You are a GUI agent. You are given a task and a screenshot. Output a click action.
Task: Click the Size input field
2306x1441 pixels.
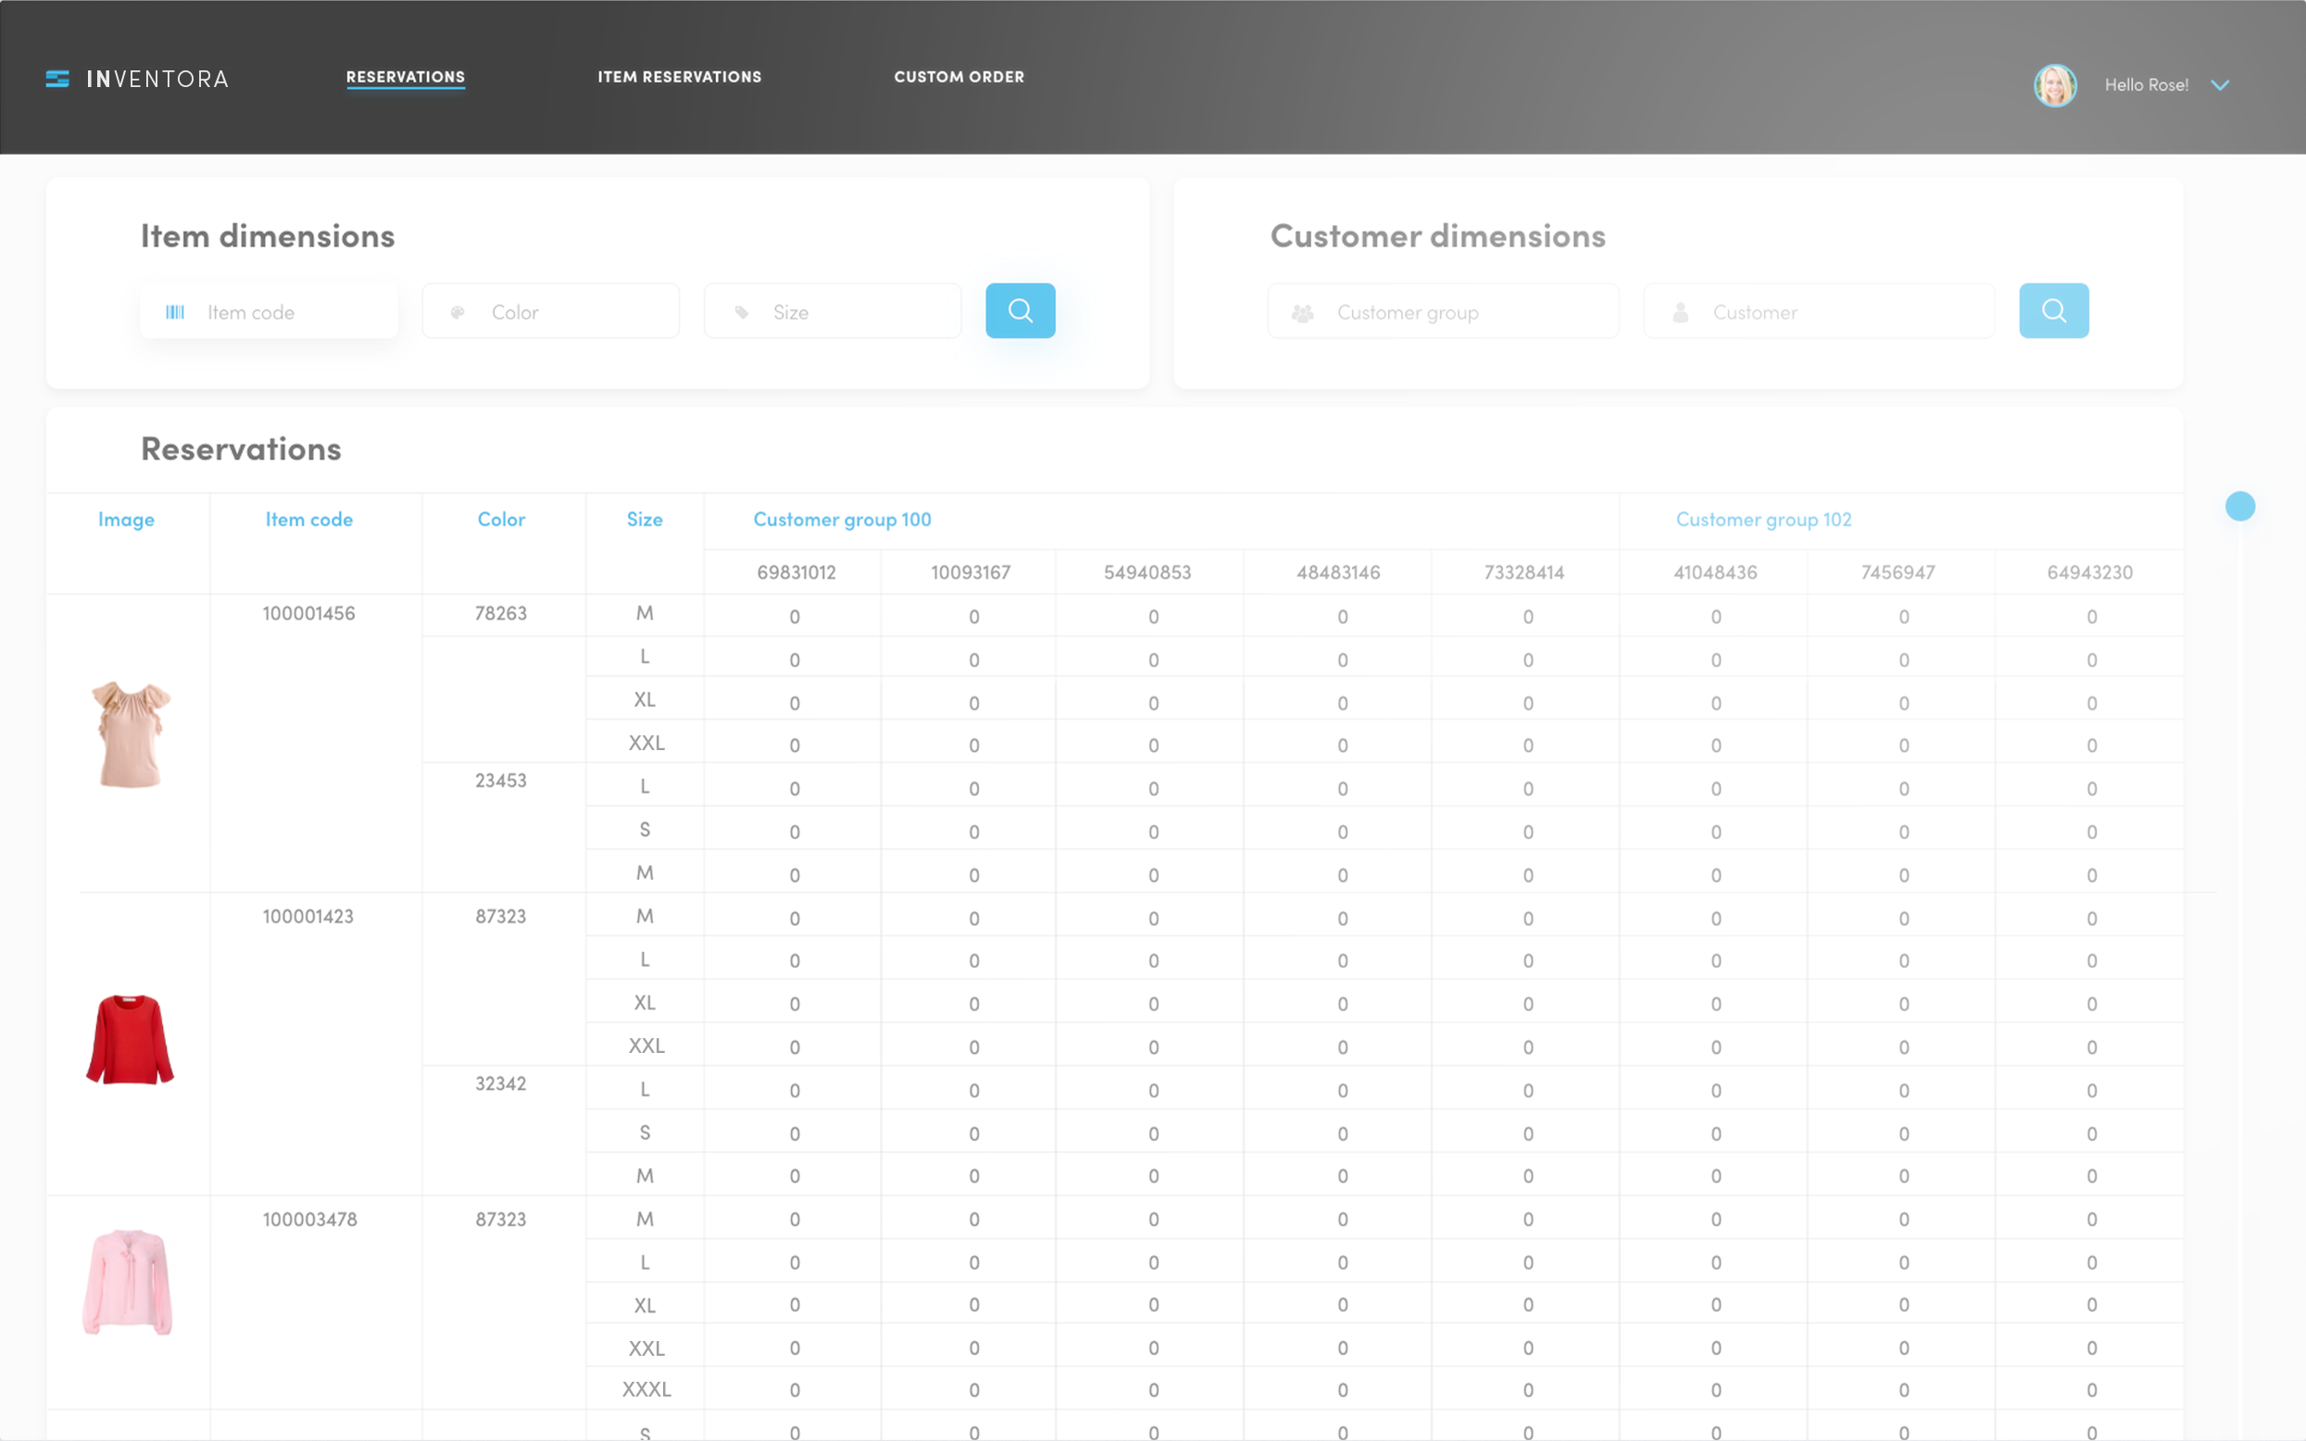pos(832,312)
